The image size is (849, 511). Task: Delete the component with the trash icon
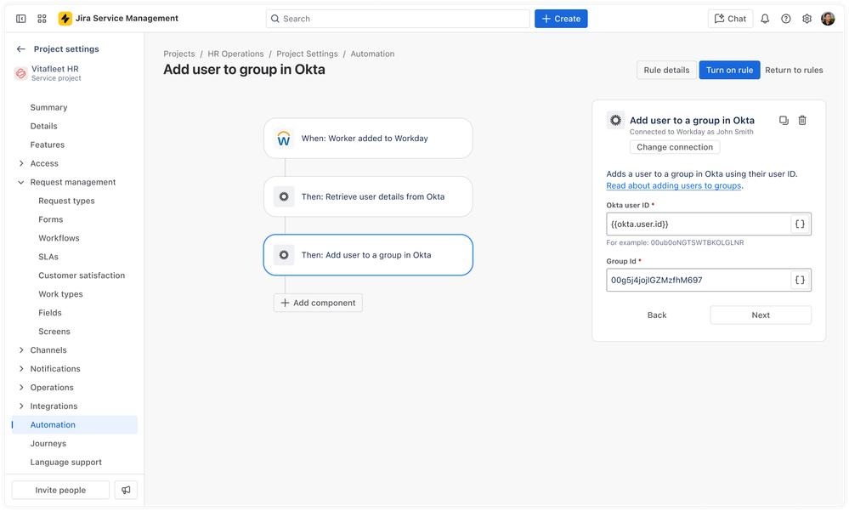[x=802, y=120]
